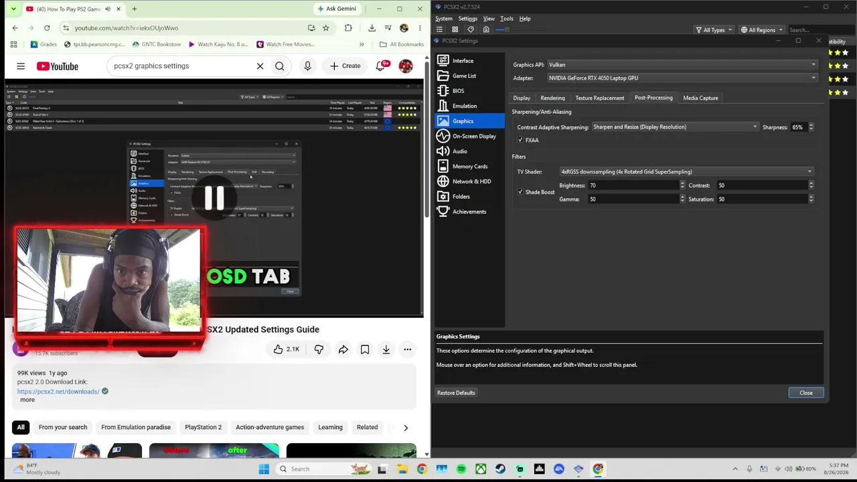The width and height of the screenshot is (857, 482).
Task: Share the YouTube video
Action: click(343, 349)
